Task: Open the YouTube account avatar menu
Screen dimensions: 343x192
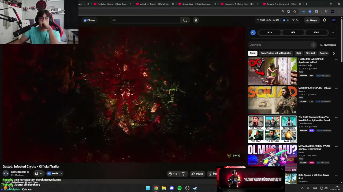Action: (334, 20)
